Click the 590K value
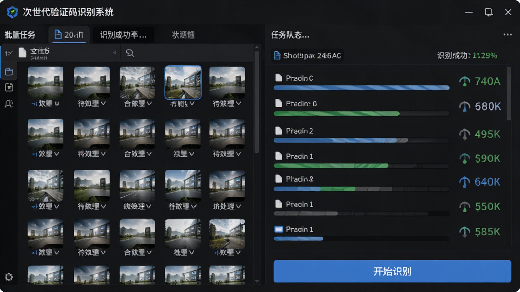Image resolution: width=520 pixels, height=292 pixels. point(487,159)
